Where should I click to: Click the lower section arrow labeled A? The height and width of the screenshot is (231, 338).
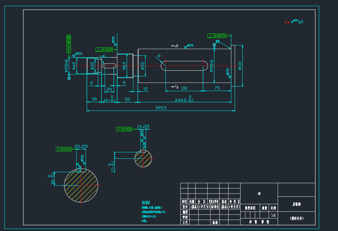coord(175,87)
